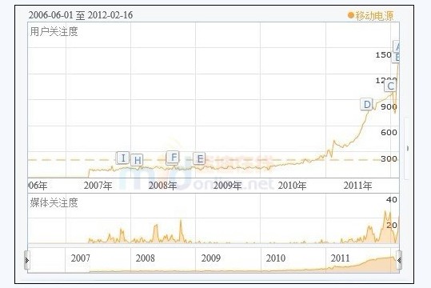
Task: Click news marker H on the chart
Action: [138, 160]
